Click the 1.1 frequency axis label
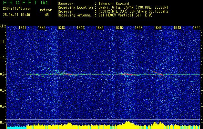This screenshot has width=203, height=129. [x=3, y=42]
